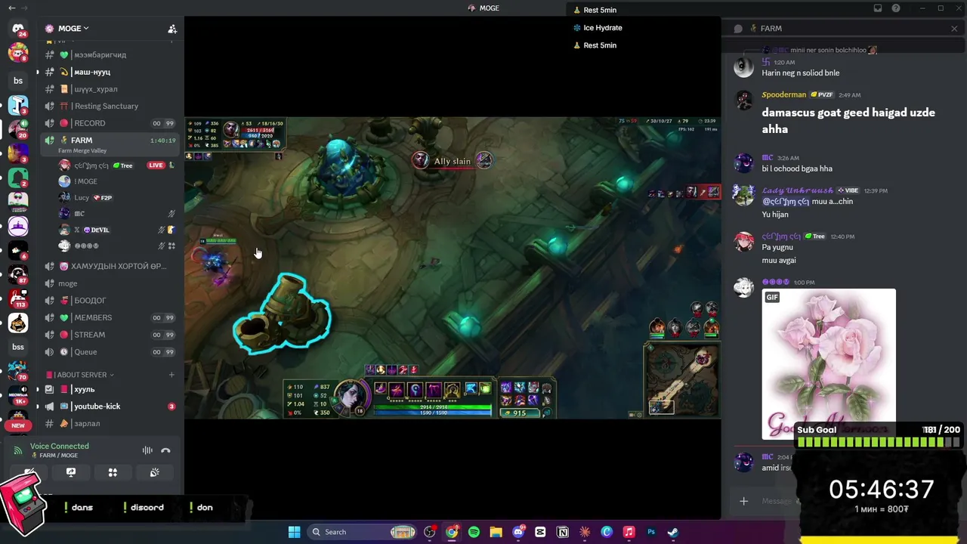
Task: Click the Windows taskbar Search box
Action: coord(362,532)
